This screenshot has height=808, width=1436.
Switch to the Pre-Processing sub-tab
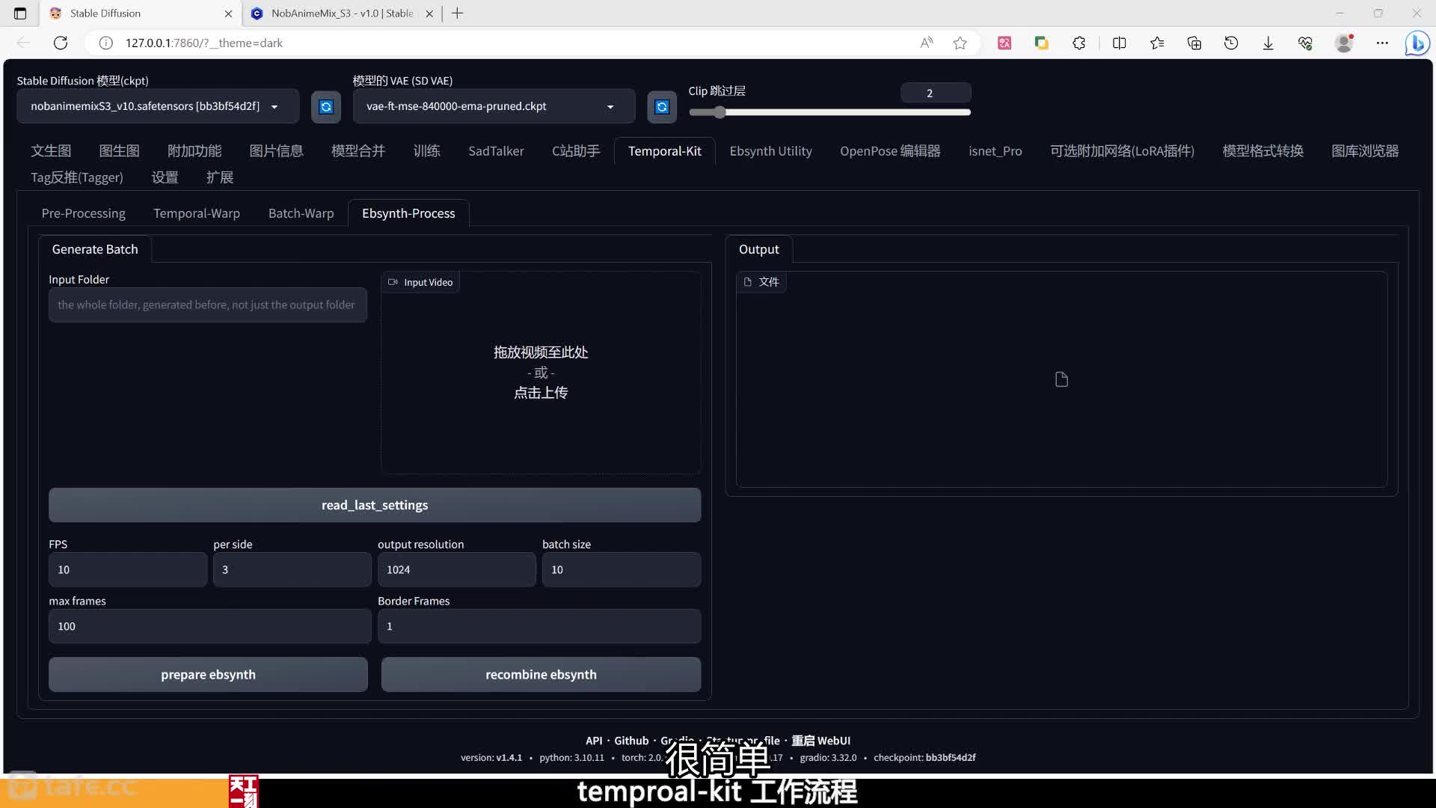pyautogui.click(x=84, y=213)
